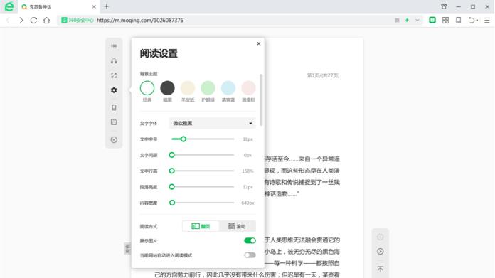This screenshot has height=278, width=495.
Task: Click the circled X exit icon in sidebar
Action: [x=114, y=139]
